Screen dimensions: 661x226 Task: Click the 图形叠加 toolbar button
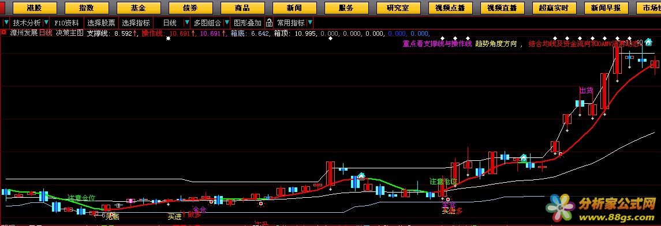pos(248,22)
